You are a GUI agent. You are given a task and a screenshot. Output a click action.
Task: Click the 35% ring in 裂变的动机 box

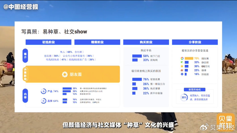(184, 97)
